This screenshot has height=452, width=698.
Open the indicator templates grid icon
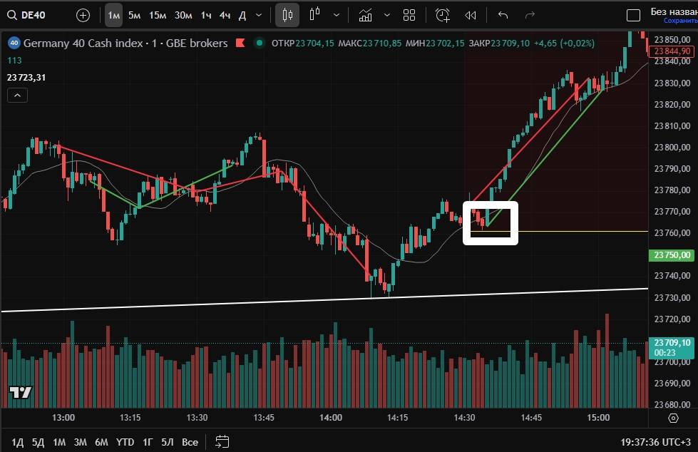click(409, 15)
